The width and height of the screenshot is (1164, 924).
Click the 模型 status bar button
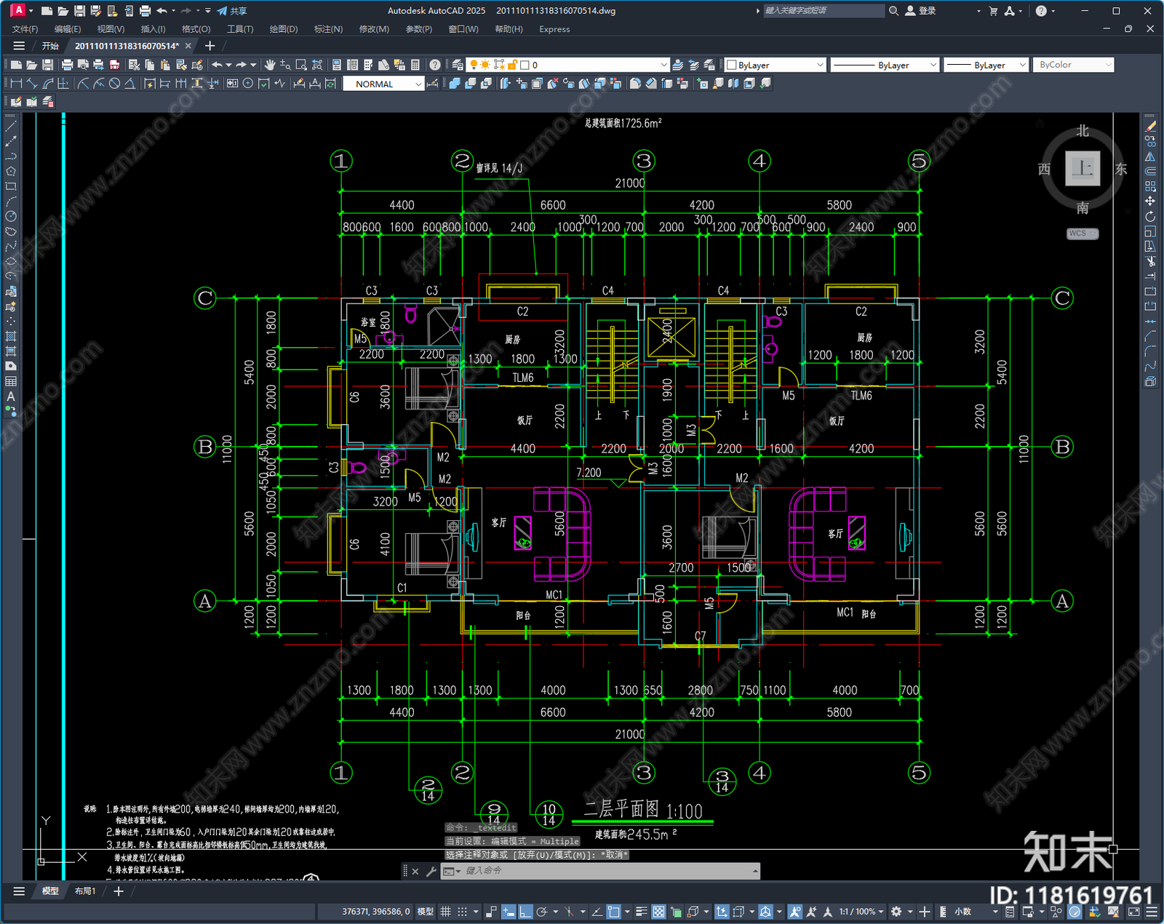426,912
